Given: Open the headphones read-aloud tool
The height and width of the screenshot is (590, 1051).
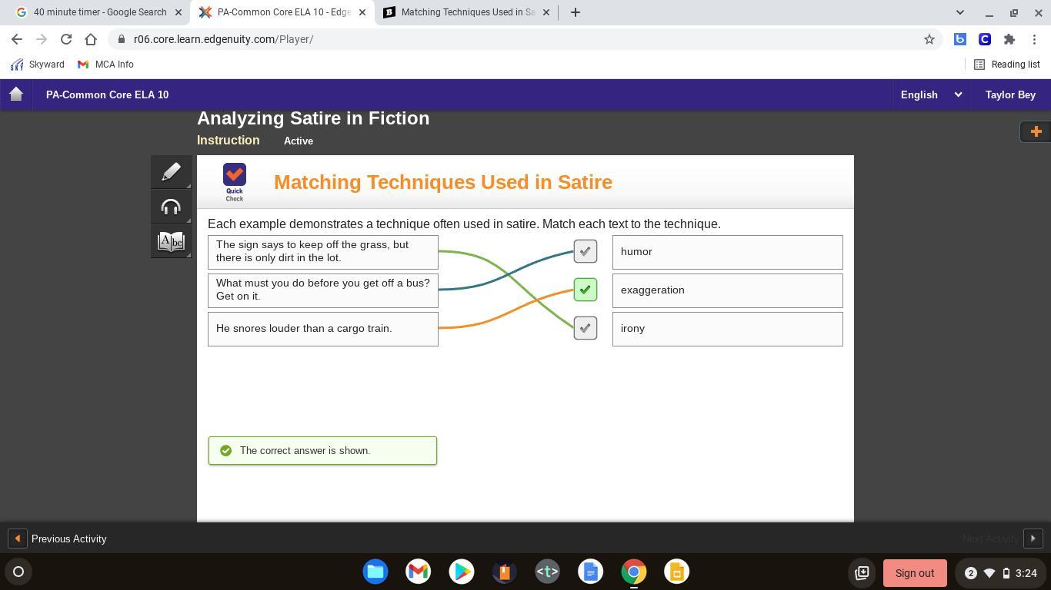Looking at the screenshot, I should coord(171,207).
